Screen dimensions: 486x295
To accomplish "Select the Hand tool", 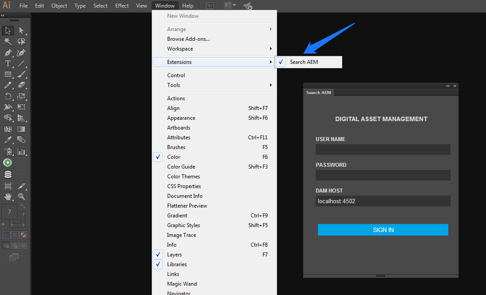I will pos(8,197).
